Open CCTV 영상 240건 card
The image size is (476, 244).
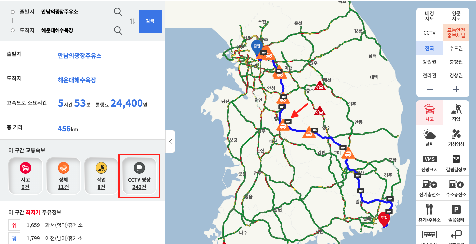tap(139, 176)
